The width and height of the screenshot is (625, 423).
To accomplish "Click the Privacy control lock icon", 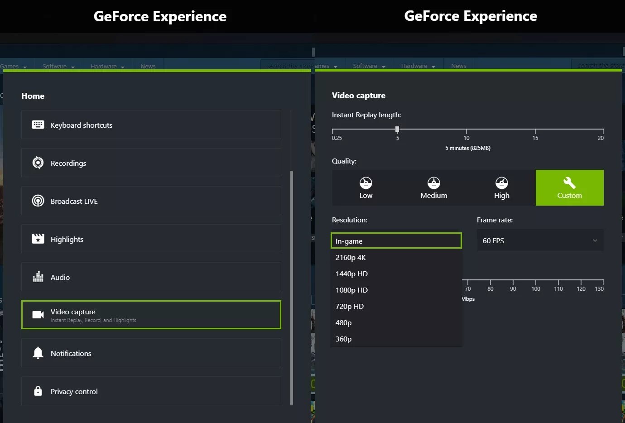I will pos(38,391).
